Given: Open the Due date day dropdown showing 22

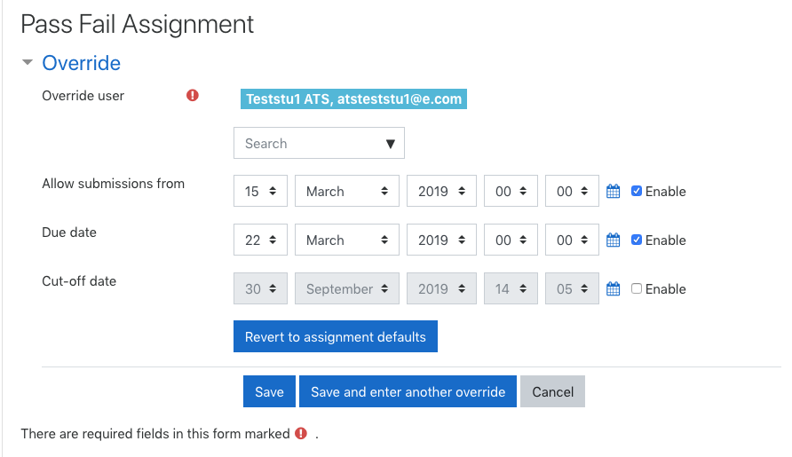Looking at the screenshot, I should pos(260,240).
